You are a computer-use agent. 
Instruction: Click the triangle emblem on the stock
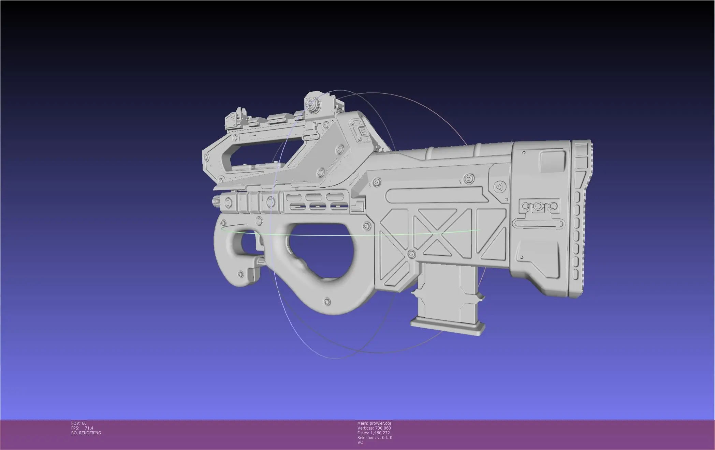[x=499, y=187]
